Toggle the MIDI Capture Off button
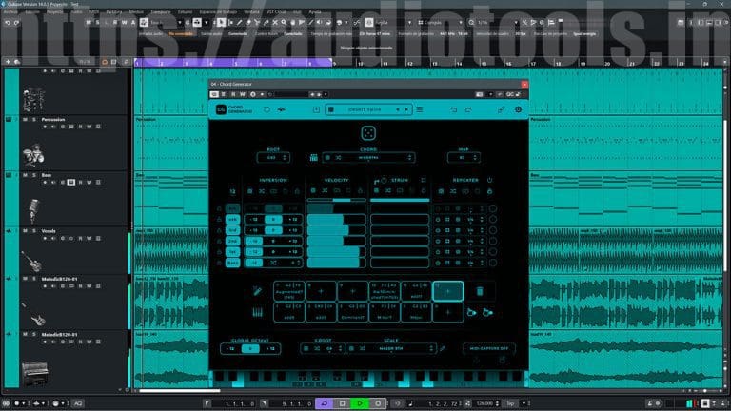Screen dimensions: 731x411 click(488, 348)
